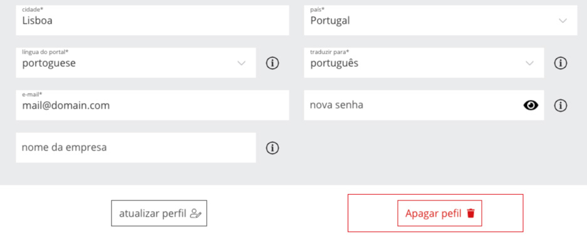The image size is (587, 241).
Task: Click info icon beside traduzir para dropdown
Action: point(561,64)
